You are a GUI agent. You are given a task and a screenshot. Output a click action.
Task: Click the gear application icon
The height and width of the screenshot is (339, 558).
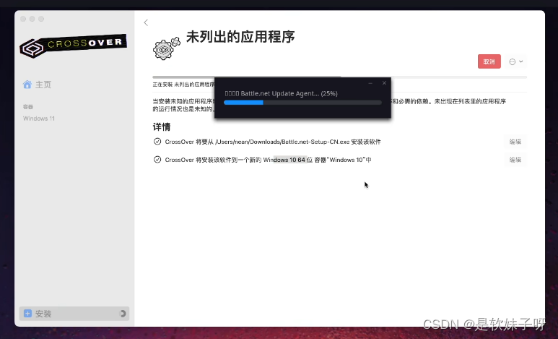(166, 48)
